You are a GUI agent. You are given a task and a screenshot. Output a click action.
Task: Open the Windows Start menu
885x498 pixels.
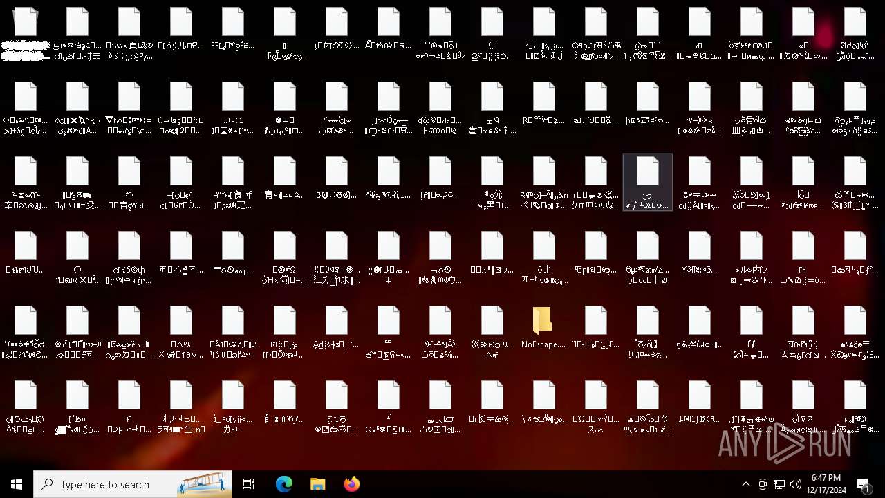(x=17, y=484)
